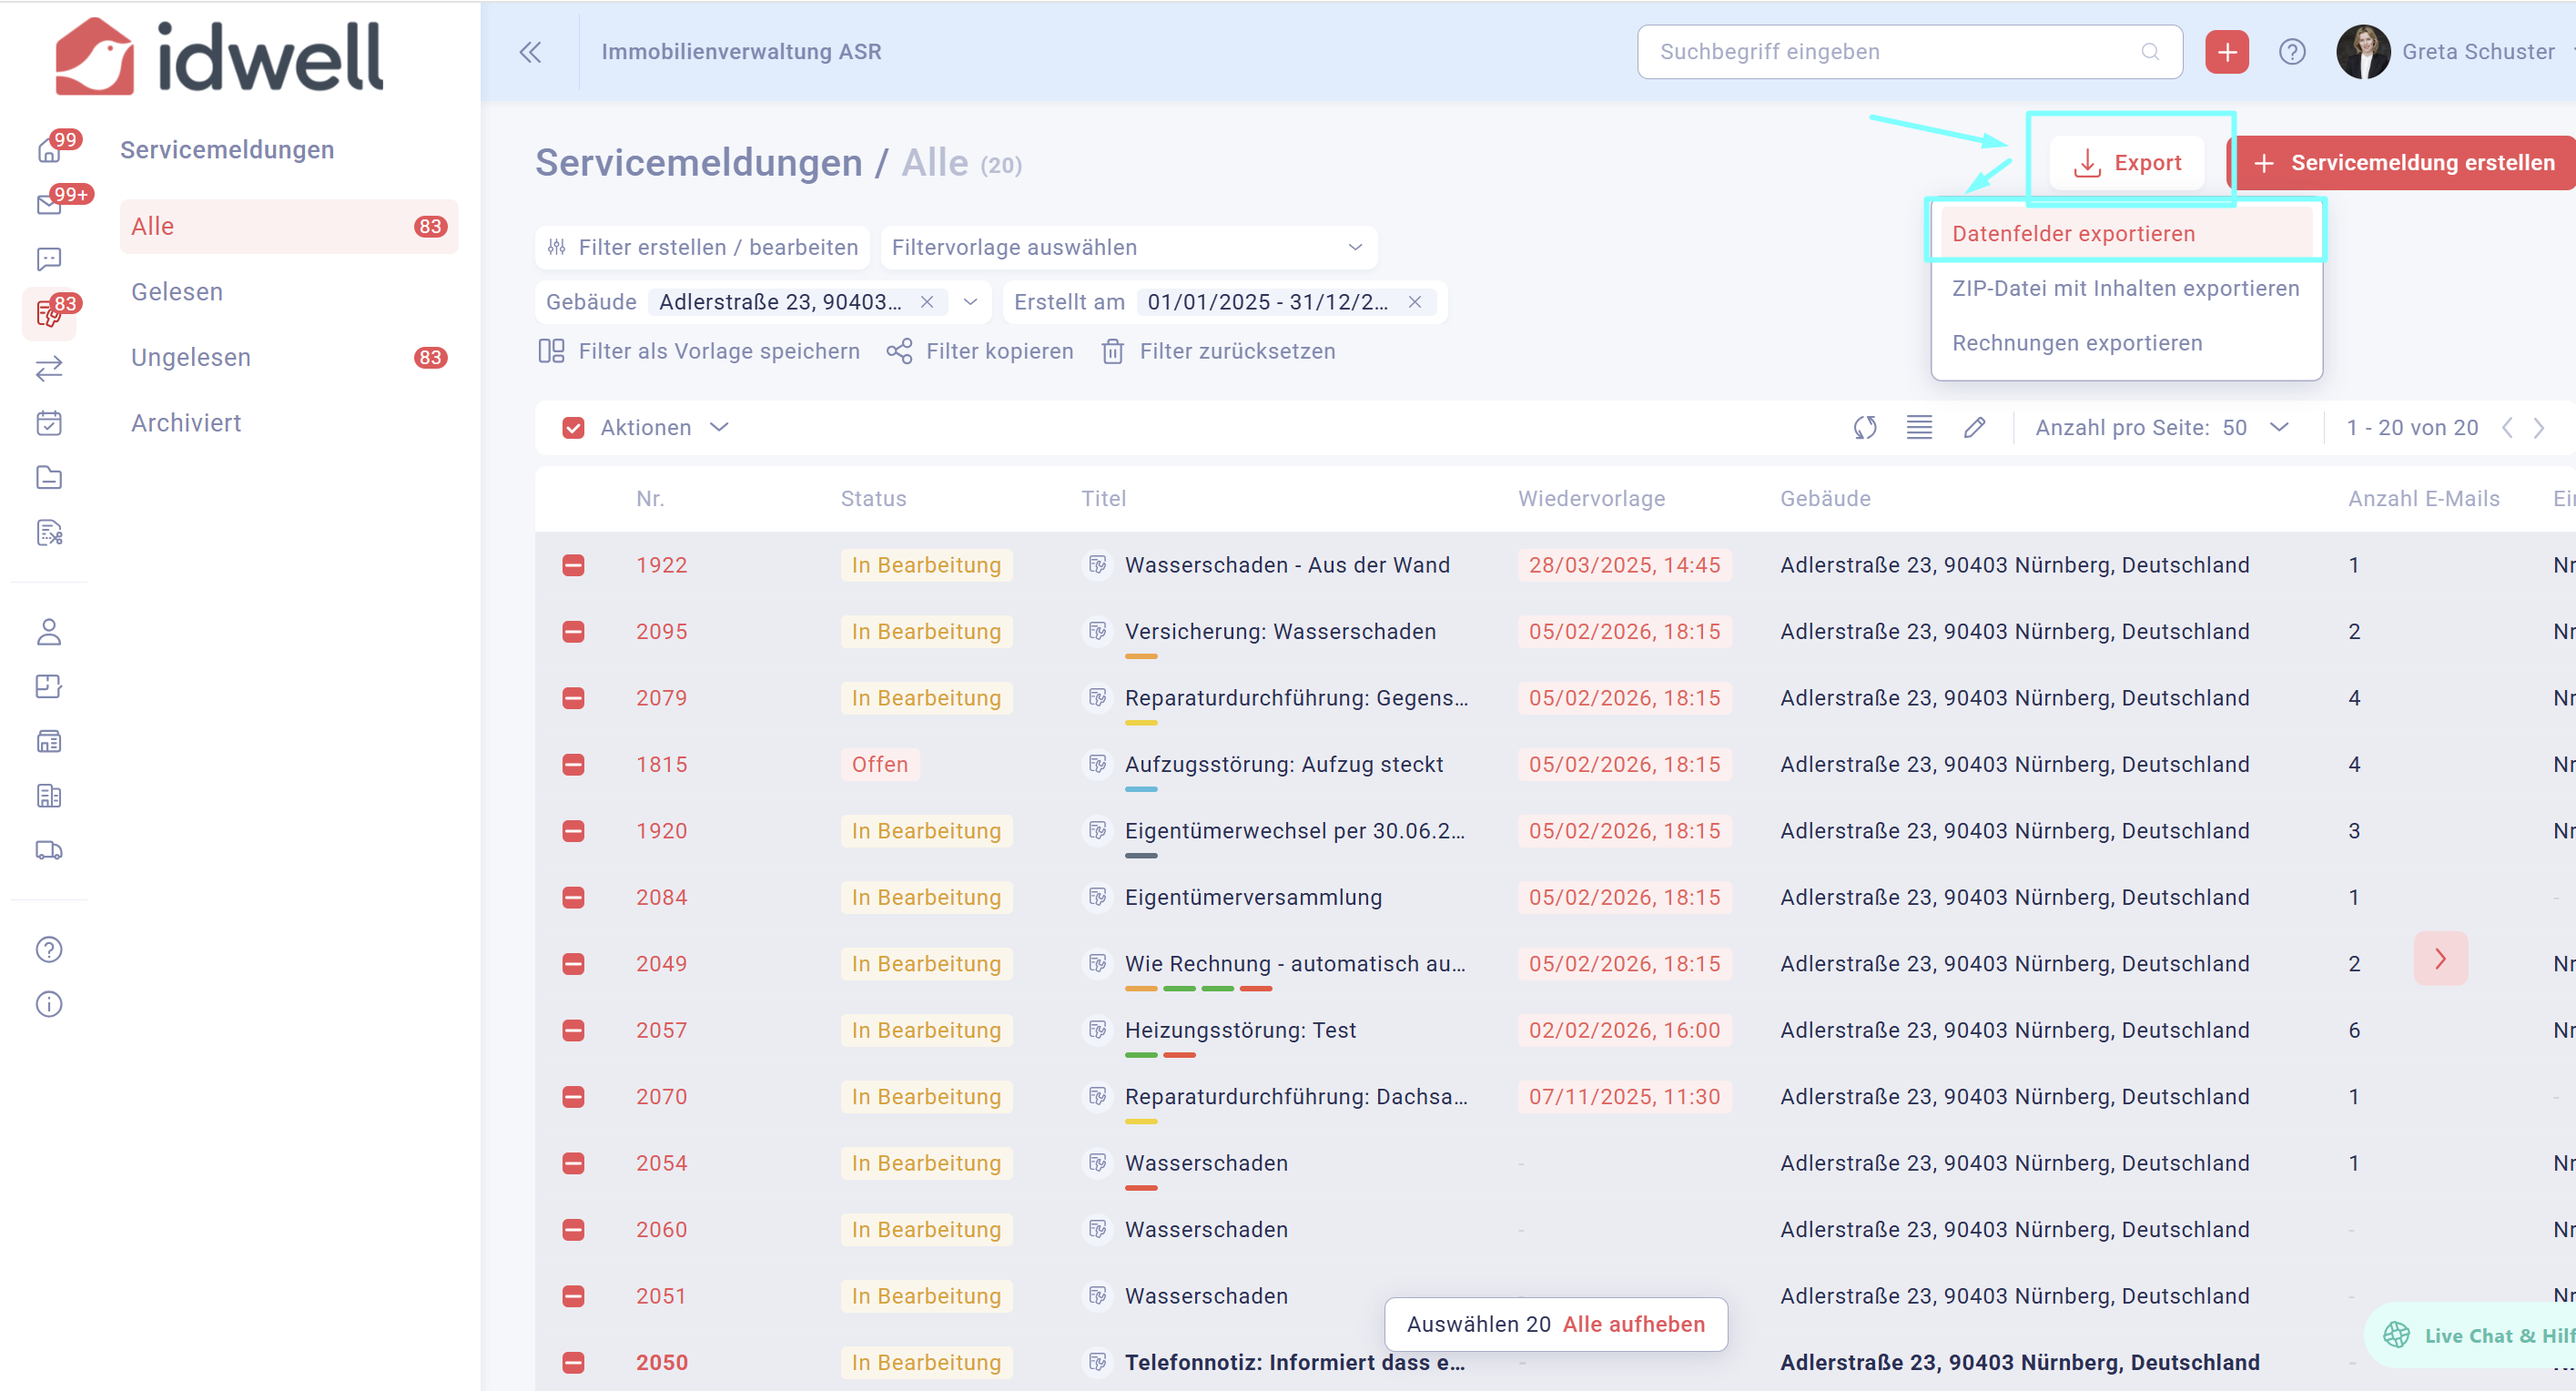Viewport: 2576px width, 1391px height.
Task: Click Servicemeldung erstellen button
Action: (2404, 163)
